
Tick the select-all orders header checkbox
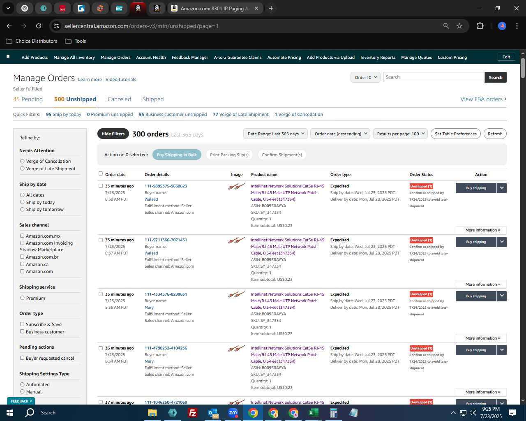coord(101,173)
